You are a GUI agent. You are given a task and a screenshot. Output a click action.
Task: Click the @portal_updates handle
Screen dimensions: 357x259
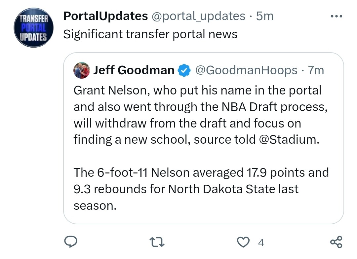[198, 16]
